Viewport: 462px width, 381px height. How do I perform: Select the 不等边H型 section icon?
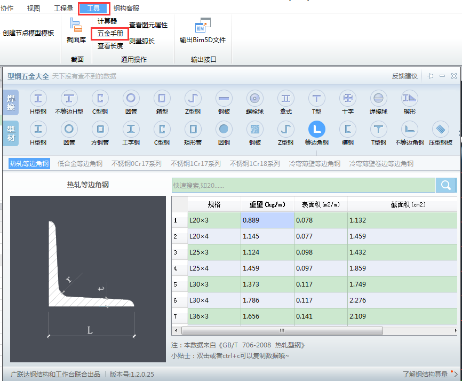click(x=69, y=98)
